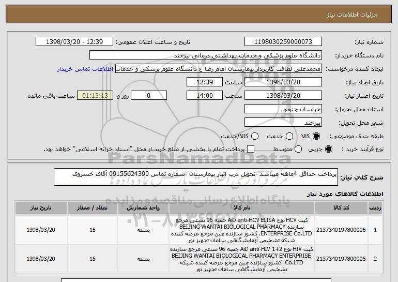Click the unit بسته in the HCV row

click(143, 230)
